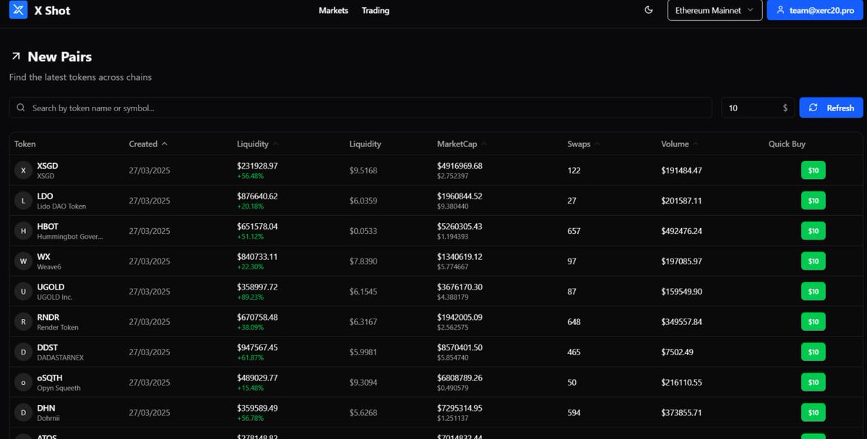Quick buy $10 of LDO

pyautogui.click(x=813, y=201)
